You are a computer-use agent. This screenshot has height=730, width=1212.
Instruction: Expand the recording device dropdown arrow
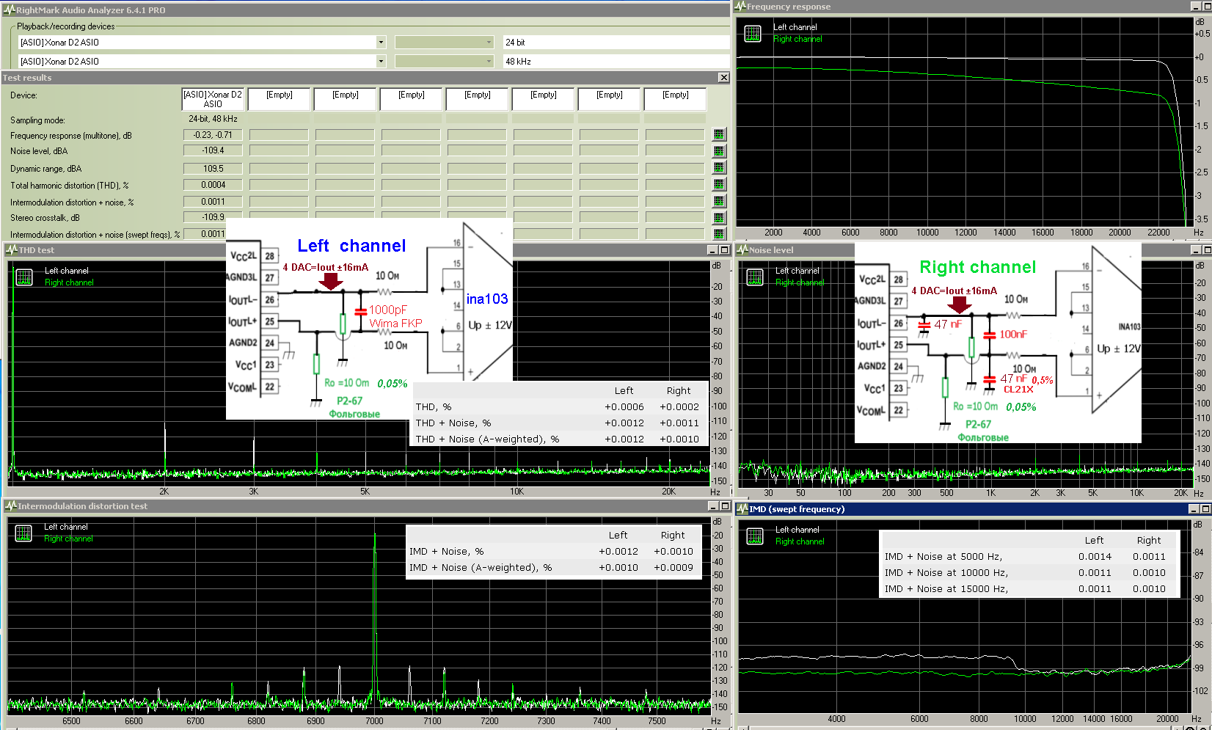pos(381,62)
